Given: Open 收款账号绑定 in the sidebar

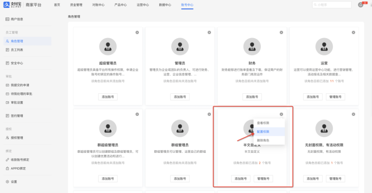Looking at the screenshot, I should tap(27, 160).
